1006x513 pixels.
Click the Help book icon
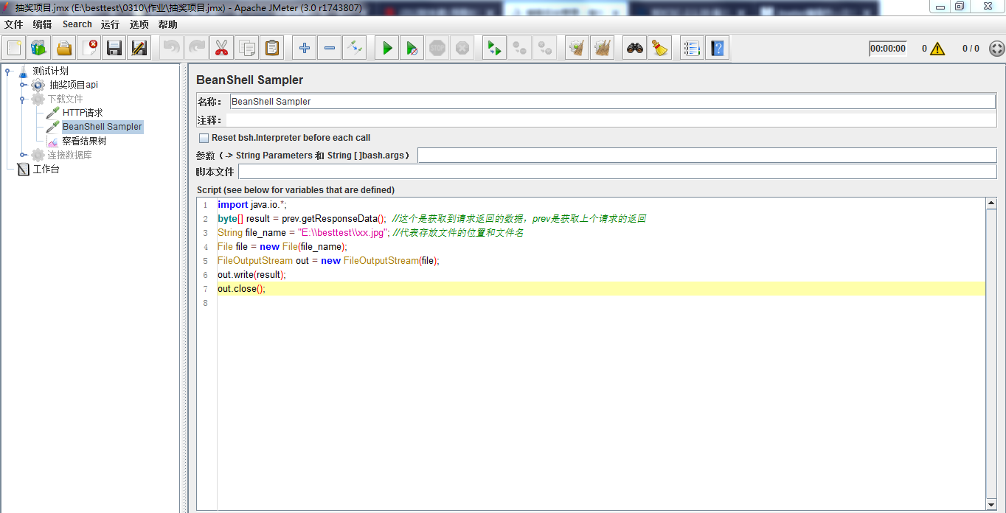tap(718, 49)
